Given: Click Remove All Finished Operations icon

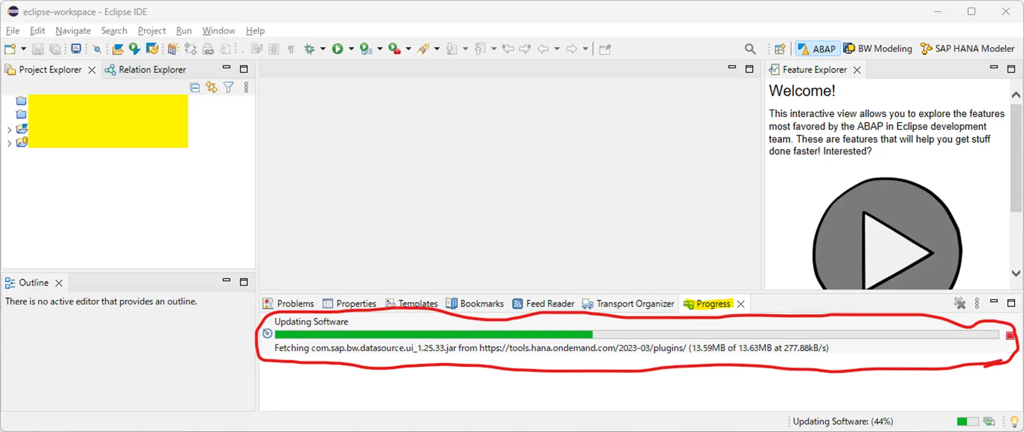Looking at the screenshot, I should pos(959,303).
